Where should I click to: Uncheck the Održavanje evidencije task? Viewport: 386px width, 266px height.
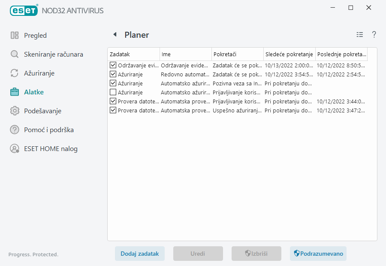pyautogui.click(x=113, y=65)
